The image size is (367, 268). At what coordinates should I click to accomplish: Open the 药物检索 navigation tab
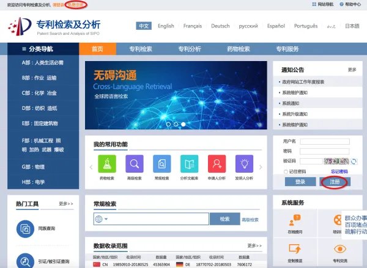tap(239, 49)
